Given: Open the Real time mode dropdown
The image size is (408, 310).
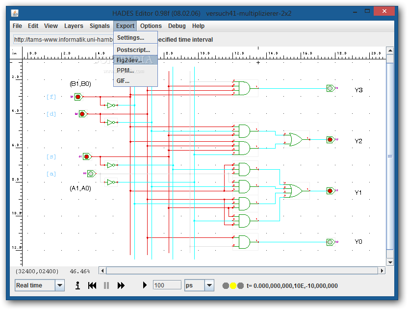Looking at the screenshot, I should coord(60,285).
